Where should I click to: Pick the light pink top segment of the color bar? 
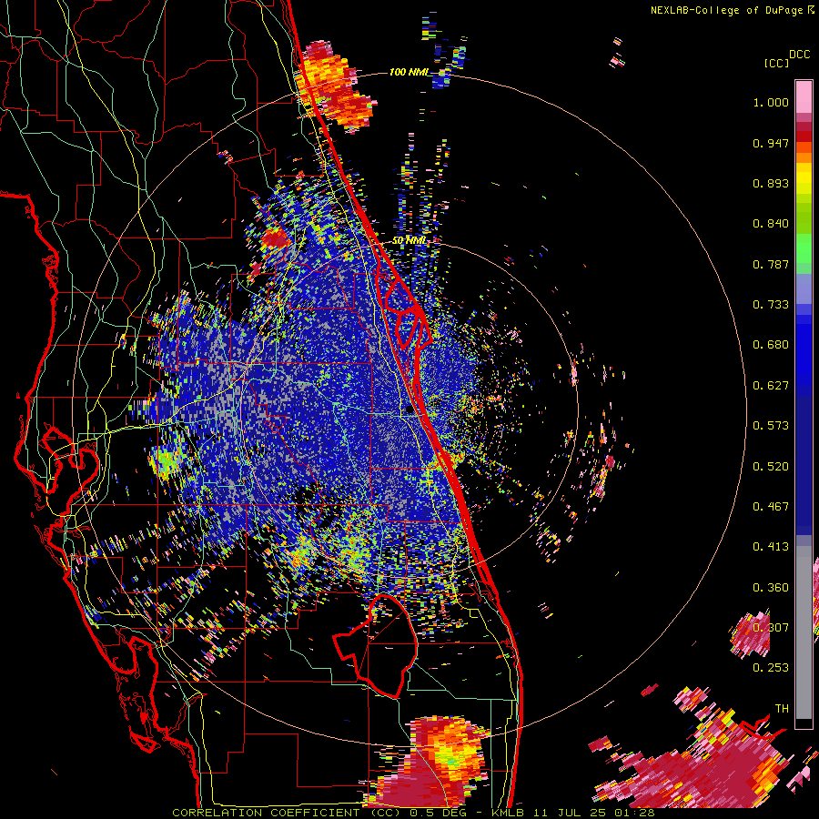pyautogui.click(x=804, y=97)
